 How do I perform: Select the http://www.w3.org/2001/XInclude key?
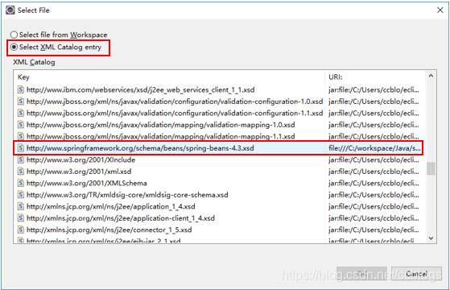81,159
